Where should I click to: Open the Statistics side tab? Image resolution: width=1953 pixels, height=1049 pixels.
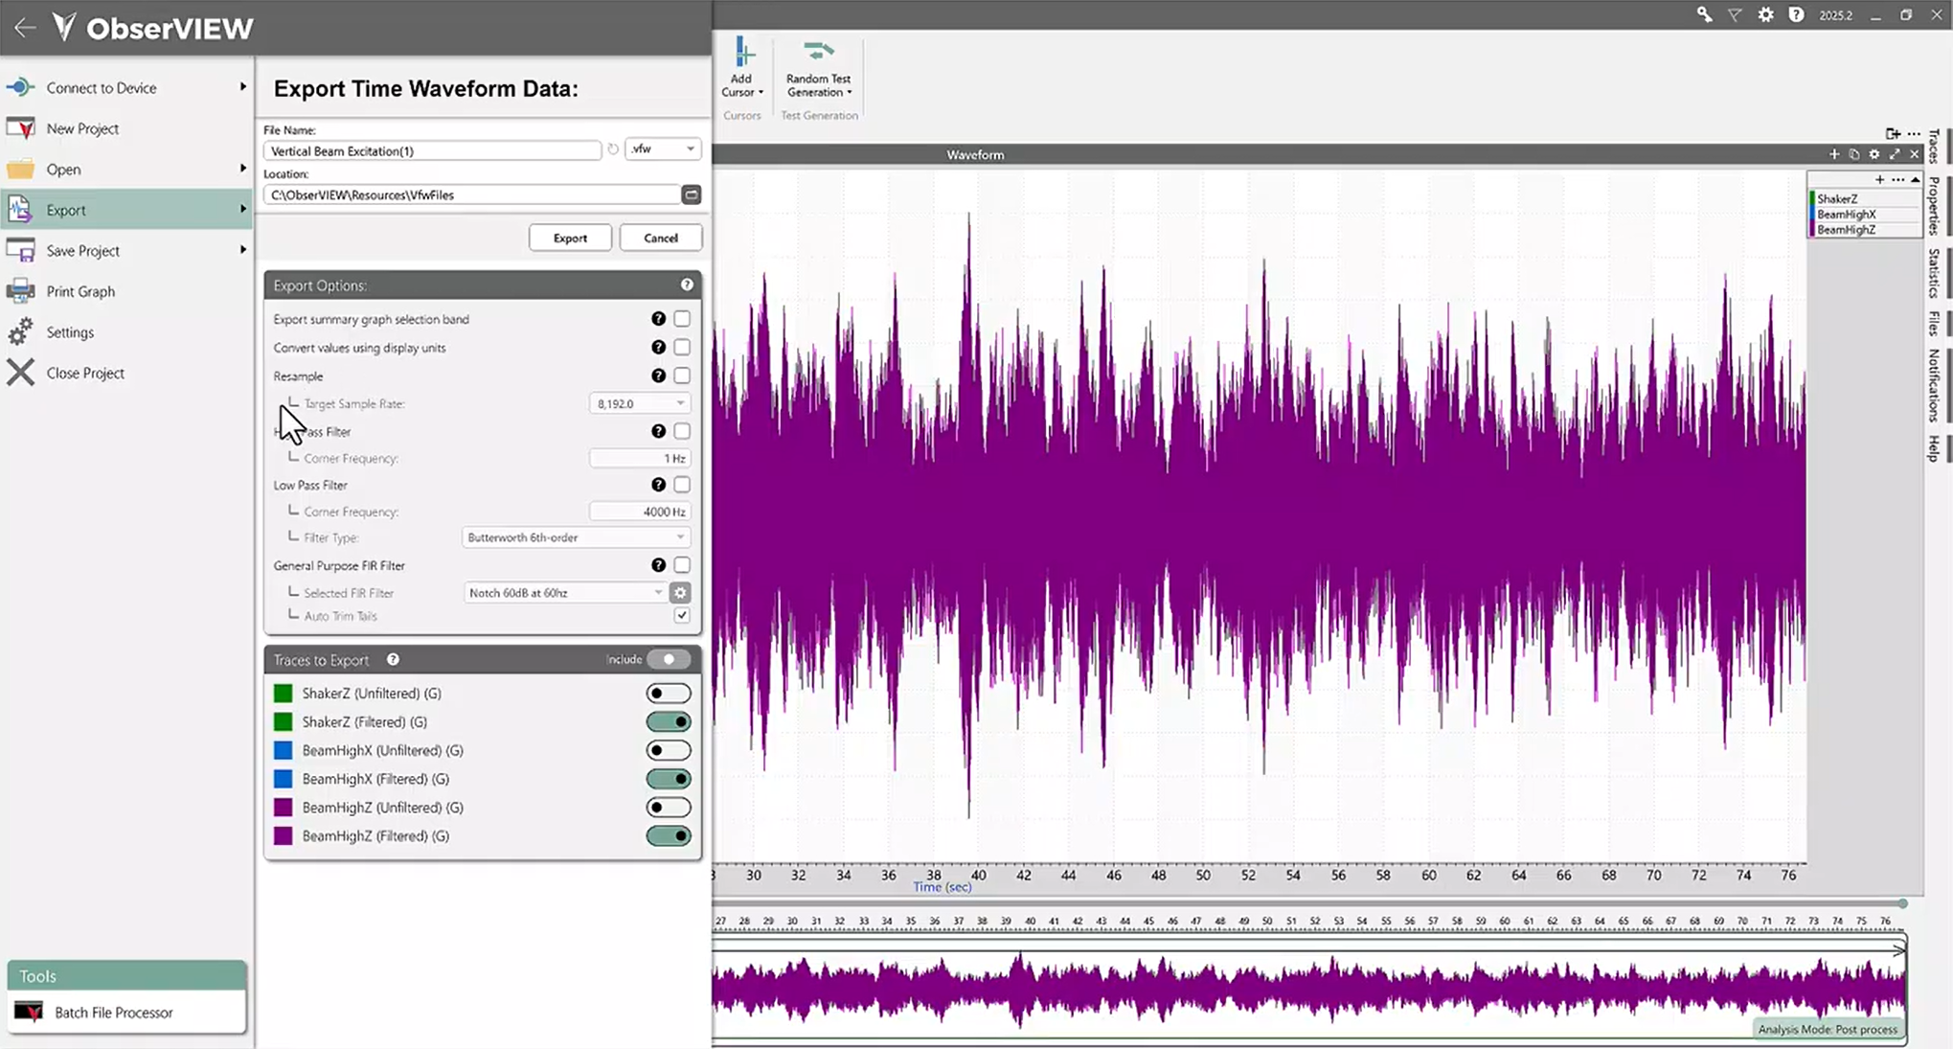(1934, 274)
